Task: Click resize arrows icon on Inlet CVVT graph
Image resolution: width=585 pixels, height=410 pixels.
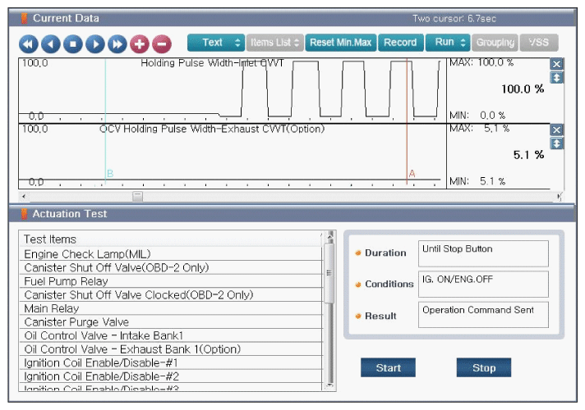Action: pyautogui.click(x=556, y=78)
